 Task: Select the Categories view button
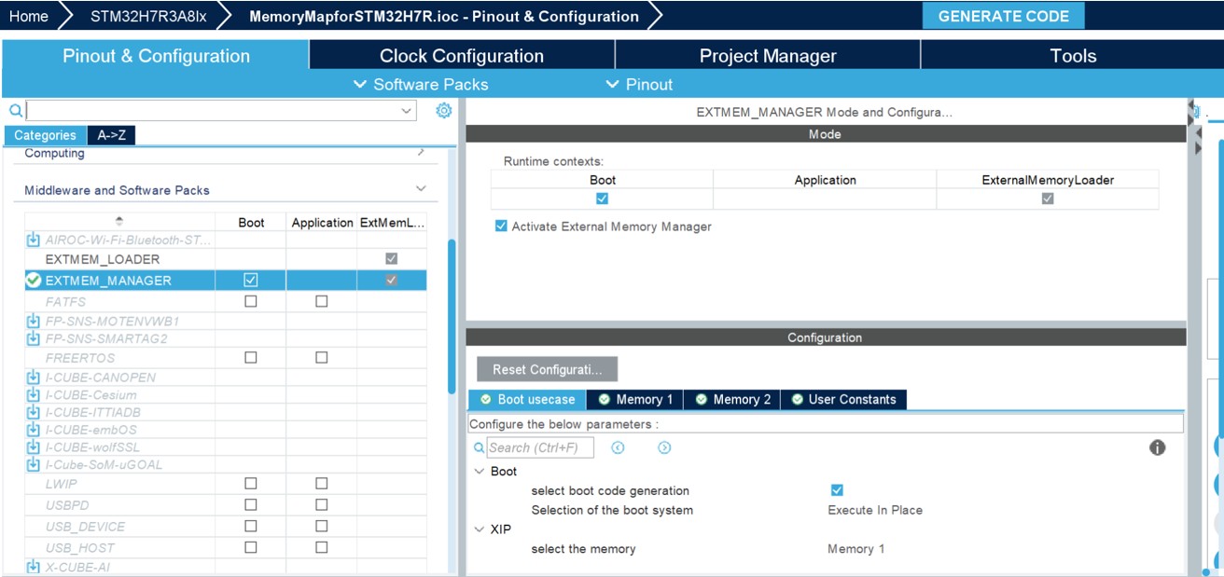[x=45, y=135]
